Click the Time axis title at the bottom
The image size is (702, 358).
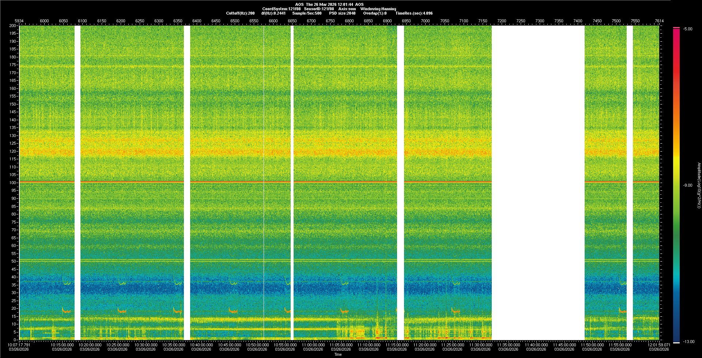point(338,354)
